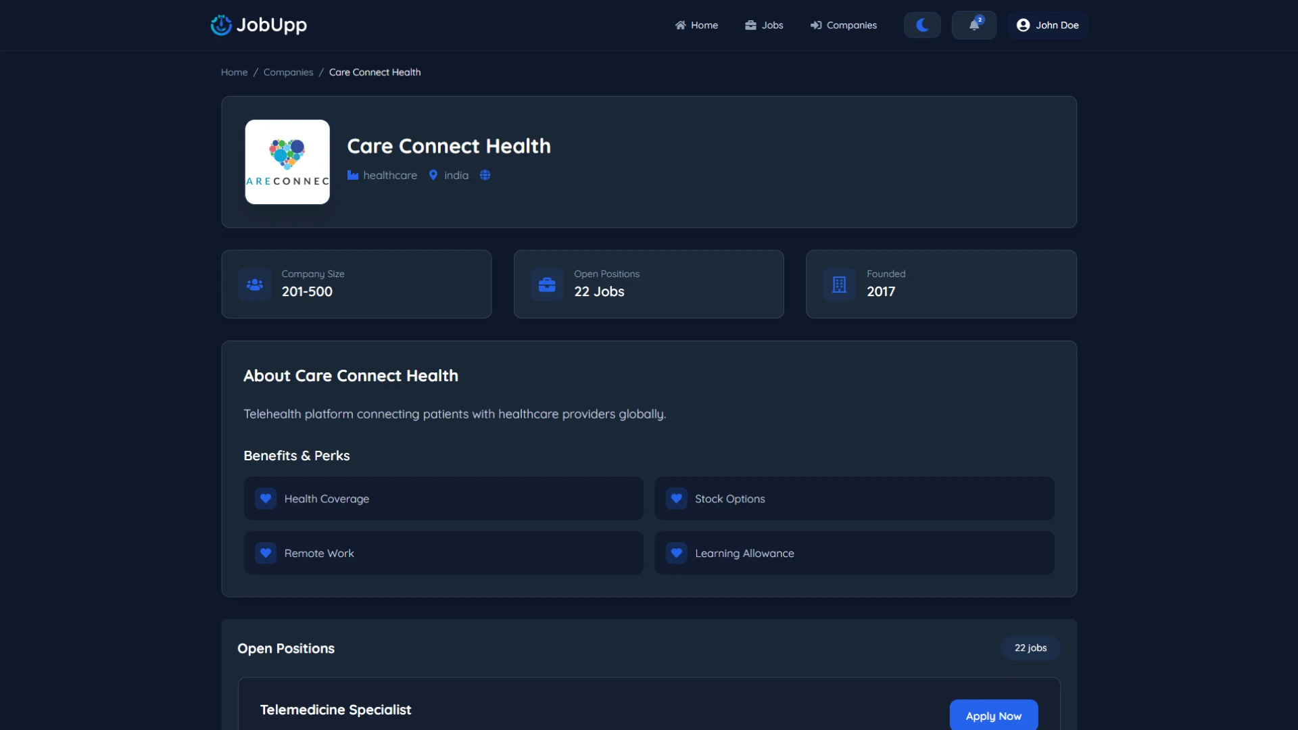Click the heart icon next to Stock Options
The image size is (1298, 730).
(x=676, y=499)
